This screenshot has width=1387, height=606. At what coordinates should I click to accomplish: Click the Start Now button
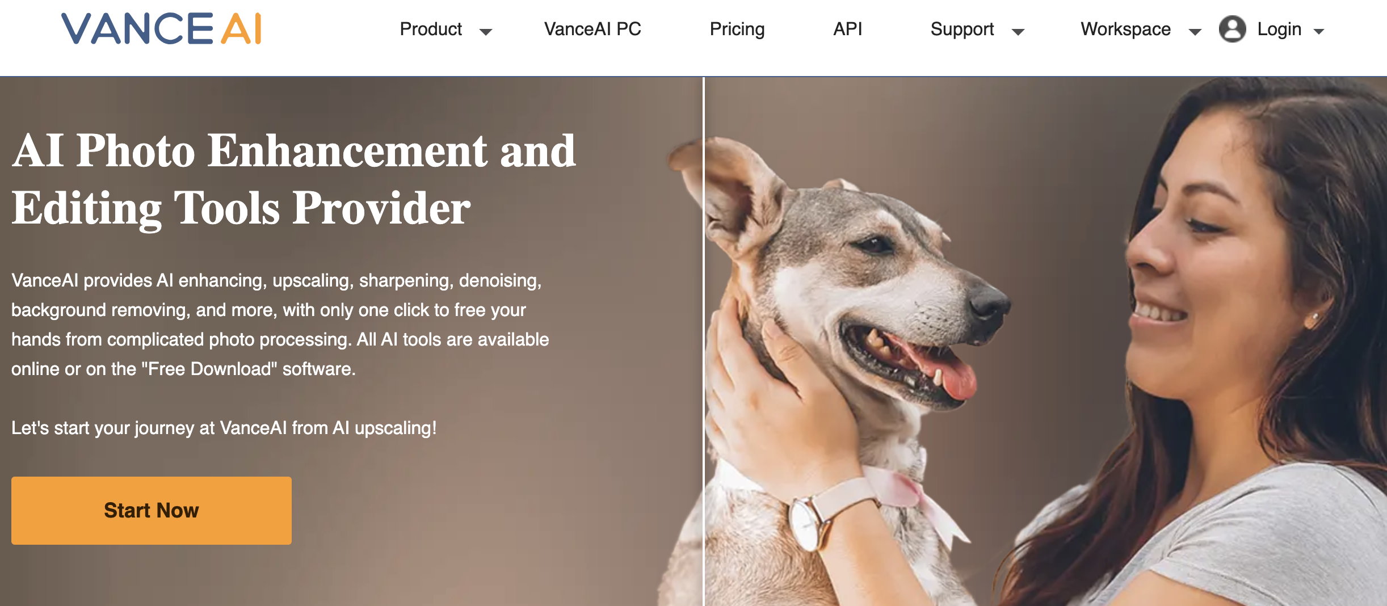(152, 511)
